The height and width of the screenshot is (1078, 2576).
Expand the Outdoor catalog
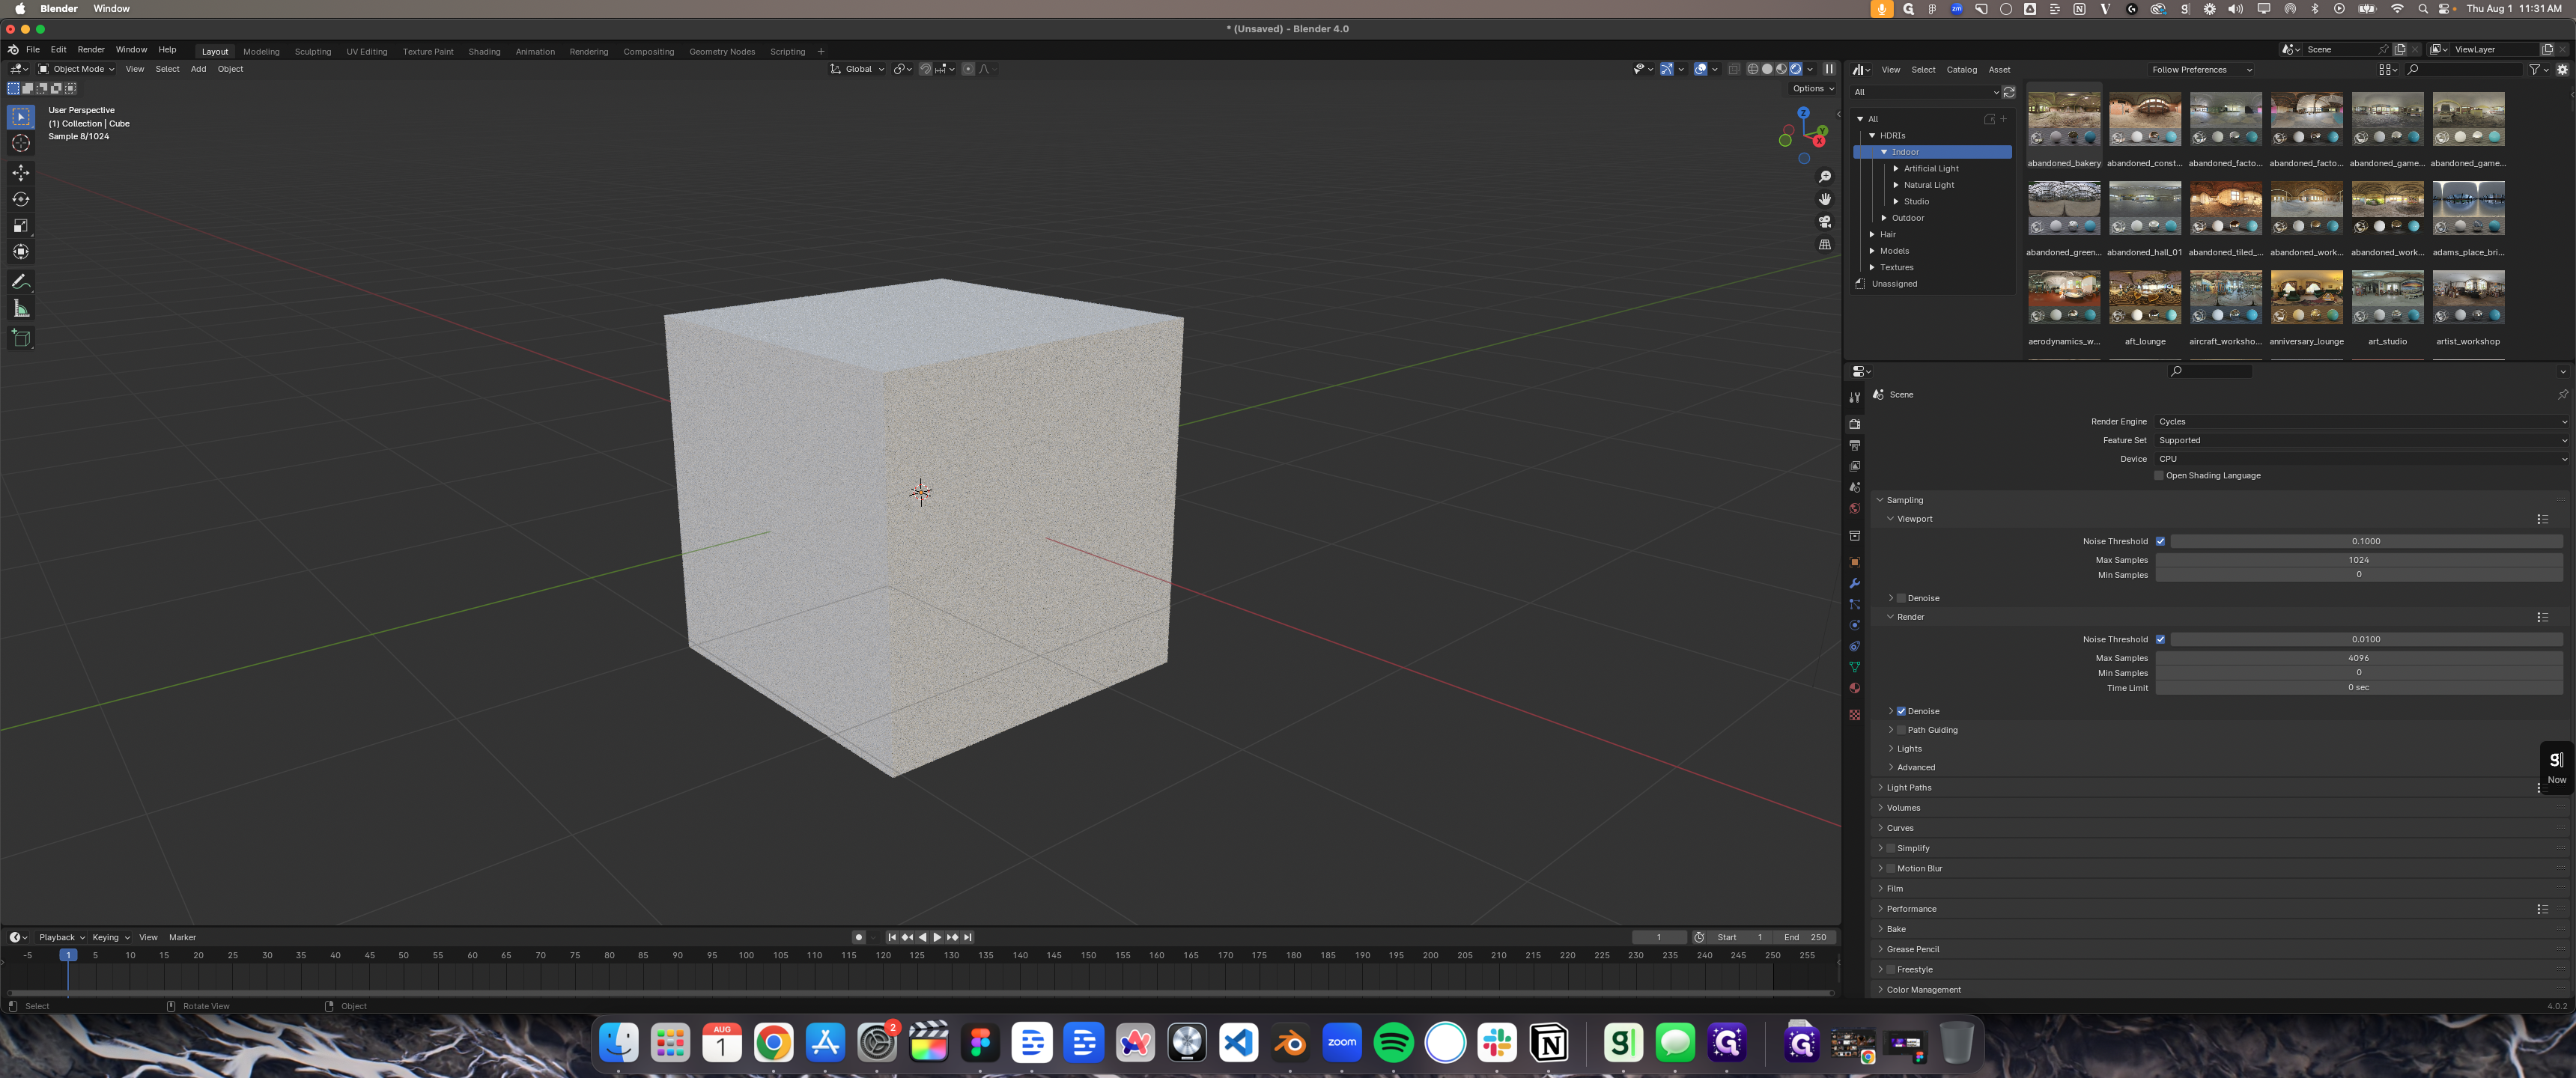click(1884, 218)
